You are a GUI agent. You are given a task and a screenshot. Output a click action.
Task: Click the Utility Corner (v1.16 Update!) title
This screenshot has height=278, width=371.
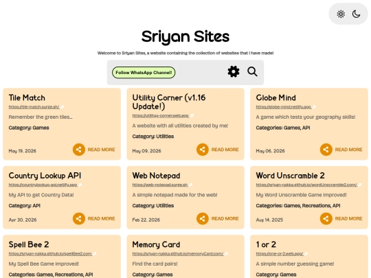[x=169, y=102]
